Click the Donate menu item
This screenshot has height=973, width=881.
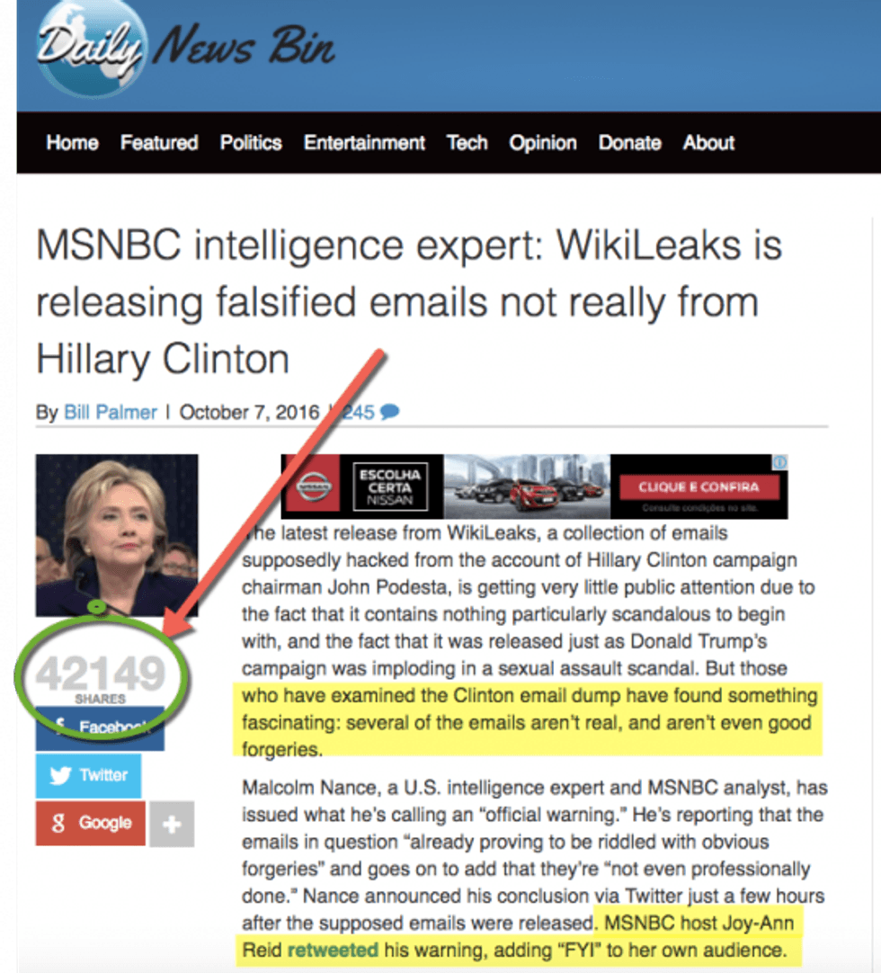point(629,143)
